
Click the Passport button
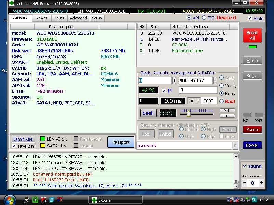click(x=121, y=142)
